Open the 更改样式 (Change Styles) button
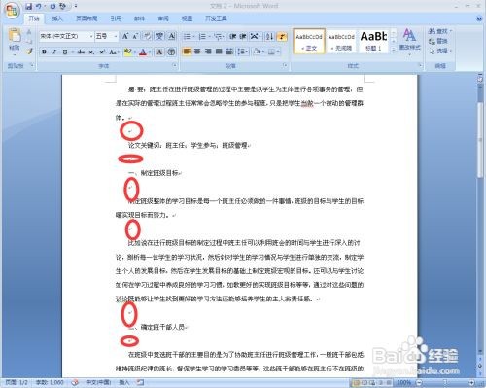This screenshot has width=486, height=388. (x=410, y=41)
